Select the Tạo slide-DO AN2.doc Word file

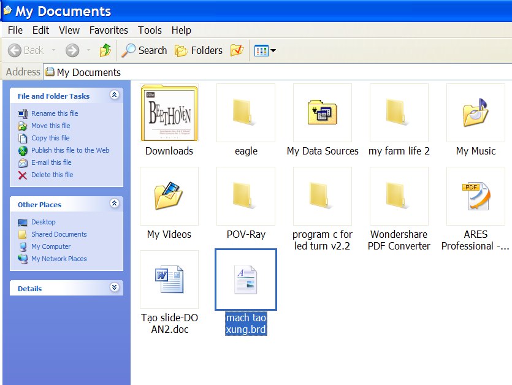(169, 279)
